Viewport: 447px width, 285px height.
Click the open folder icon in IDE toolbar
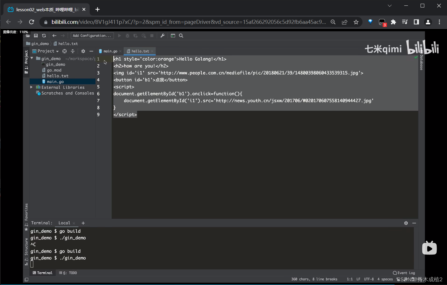pos(28,36)
